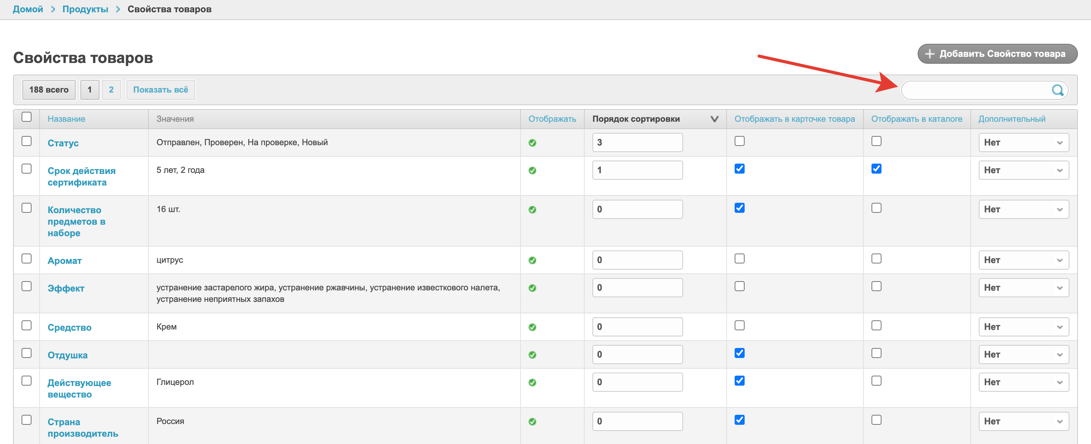1091x444 pixels.
Task: Open Продукты breadcrumb link
Action: [85, 9]
